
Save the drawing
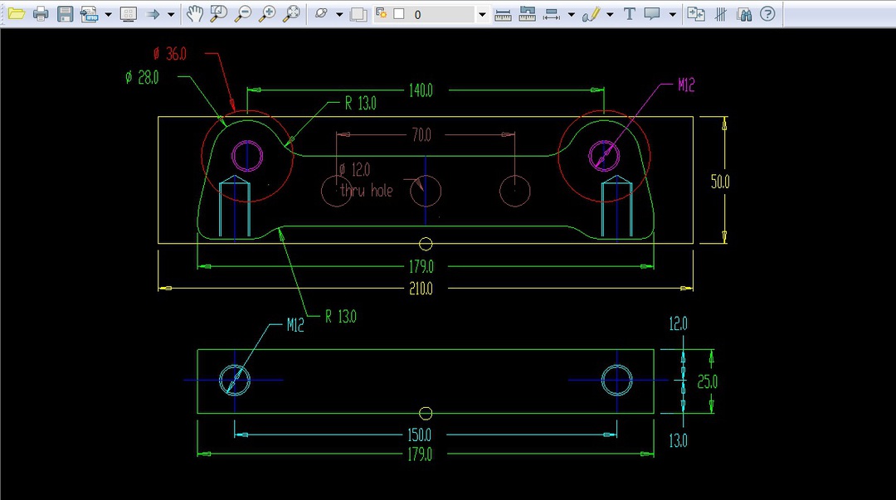coord(64,14)
